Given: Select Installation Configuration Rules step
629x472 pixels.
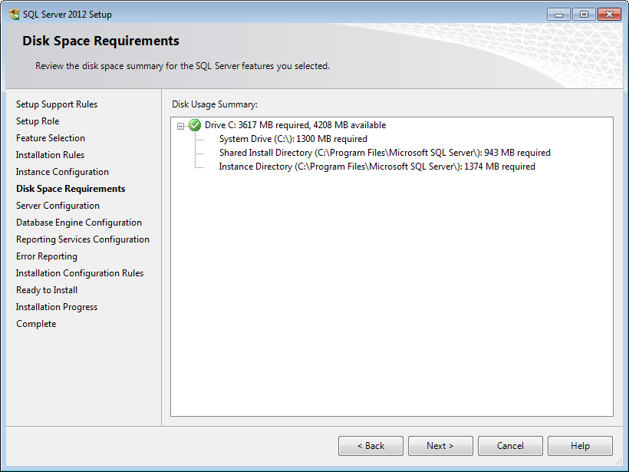Looking at the screenshot, I should pos(80,273).
